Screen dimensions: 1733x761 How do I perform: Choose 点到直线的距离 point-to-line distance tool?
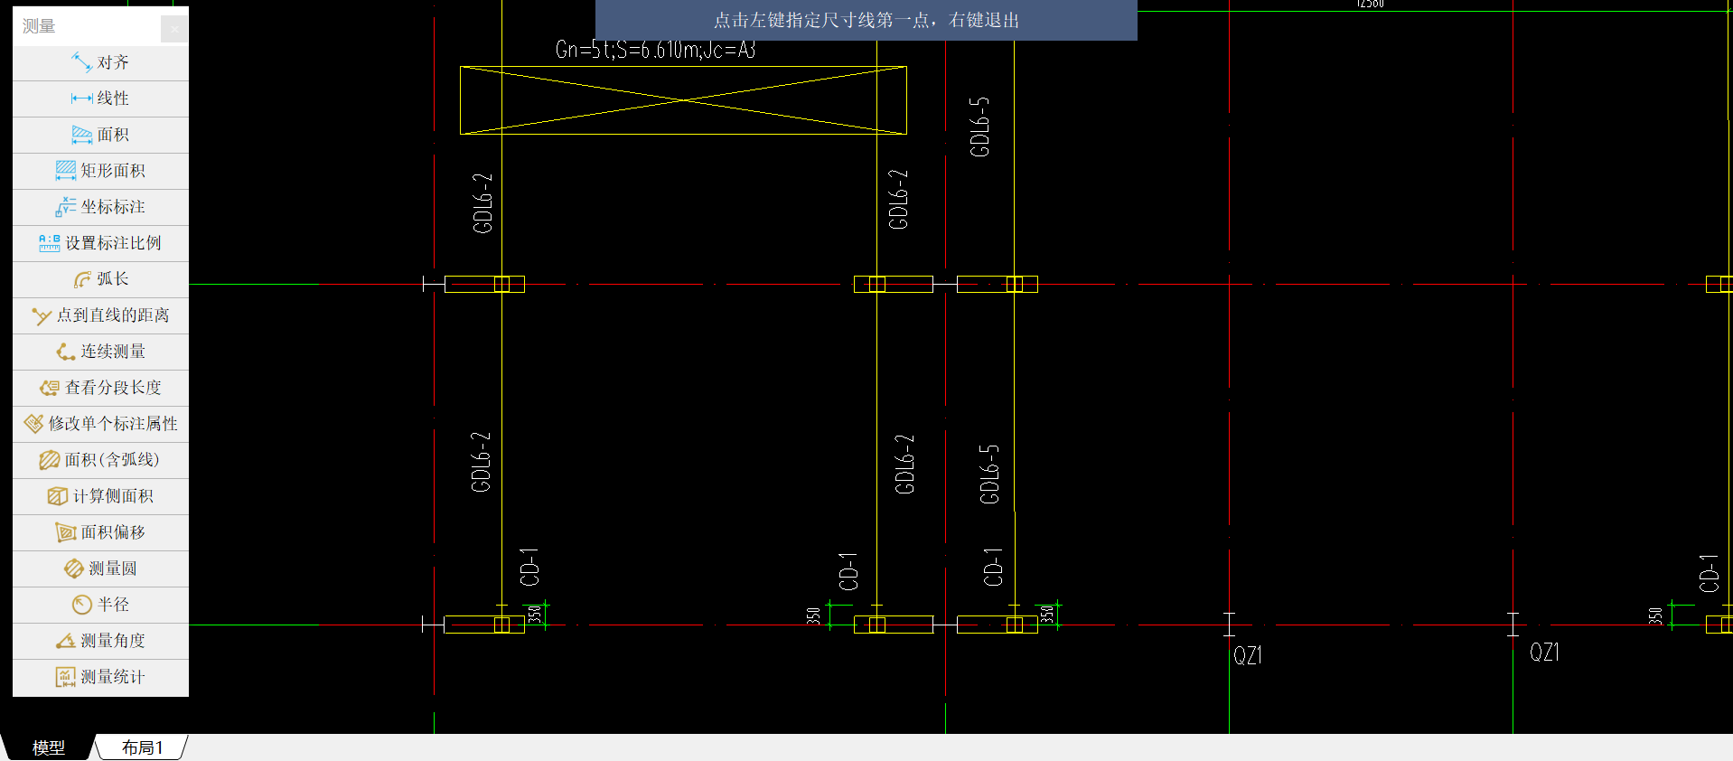pos(100,315)
